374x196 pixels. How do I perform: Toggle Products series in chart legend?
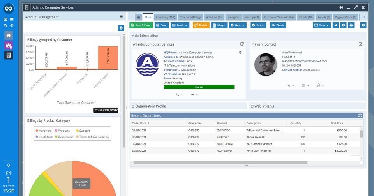tap(62, 131)
